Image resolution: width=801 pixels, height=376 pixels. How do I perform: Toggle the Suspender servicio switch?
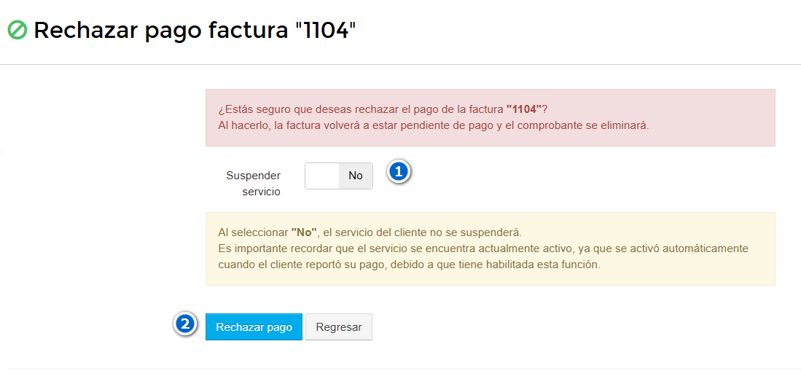tap(339, 176)
